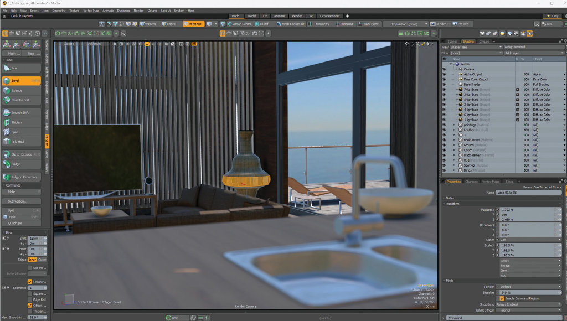This screenshot has height=321, width=567.
Task: Switch selection mode to Edges
Action: [x=168, y=24]
